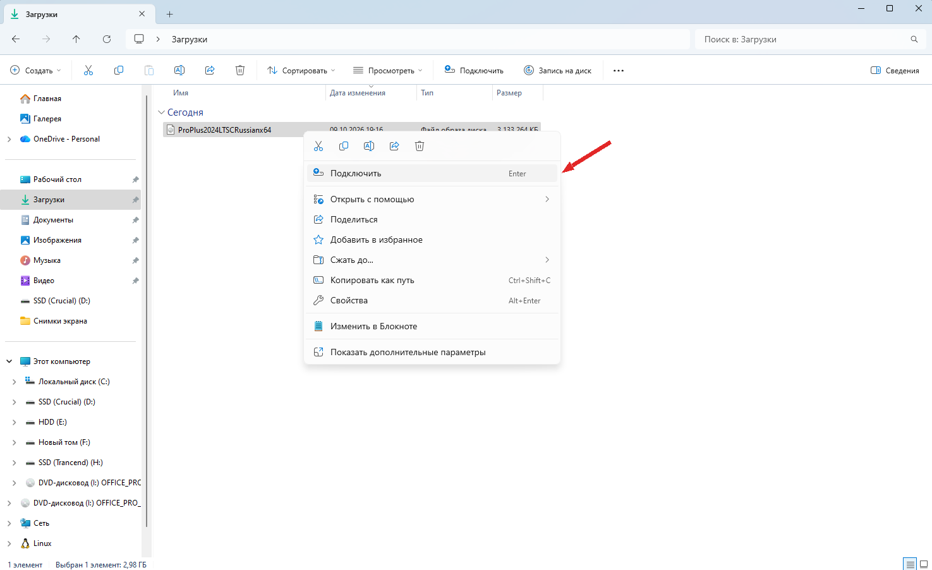Click the share icon in the top toolbar

[210, 70]
